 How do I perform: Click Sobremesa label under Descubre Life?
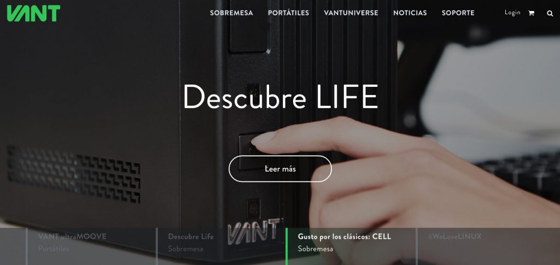pos(185,249)
